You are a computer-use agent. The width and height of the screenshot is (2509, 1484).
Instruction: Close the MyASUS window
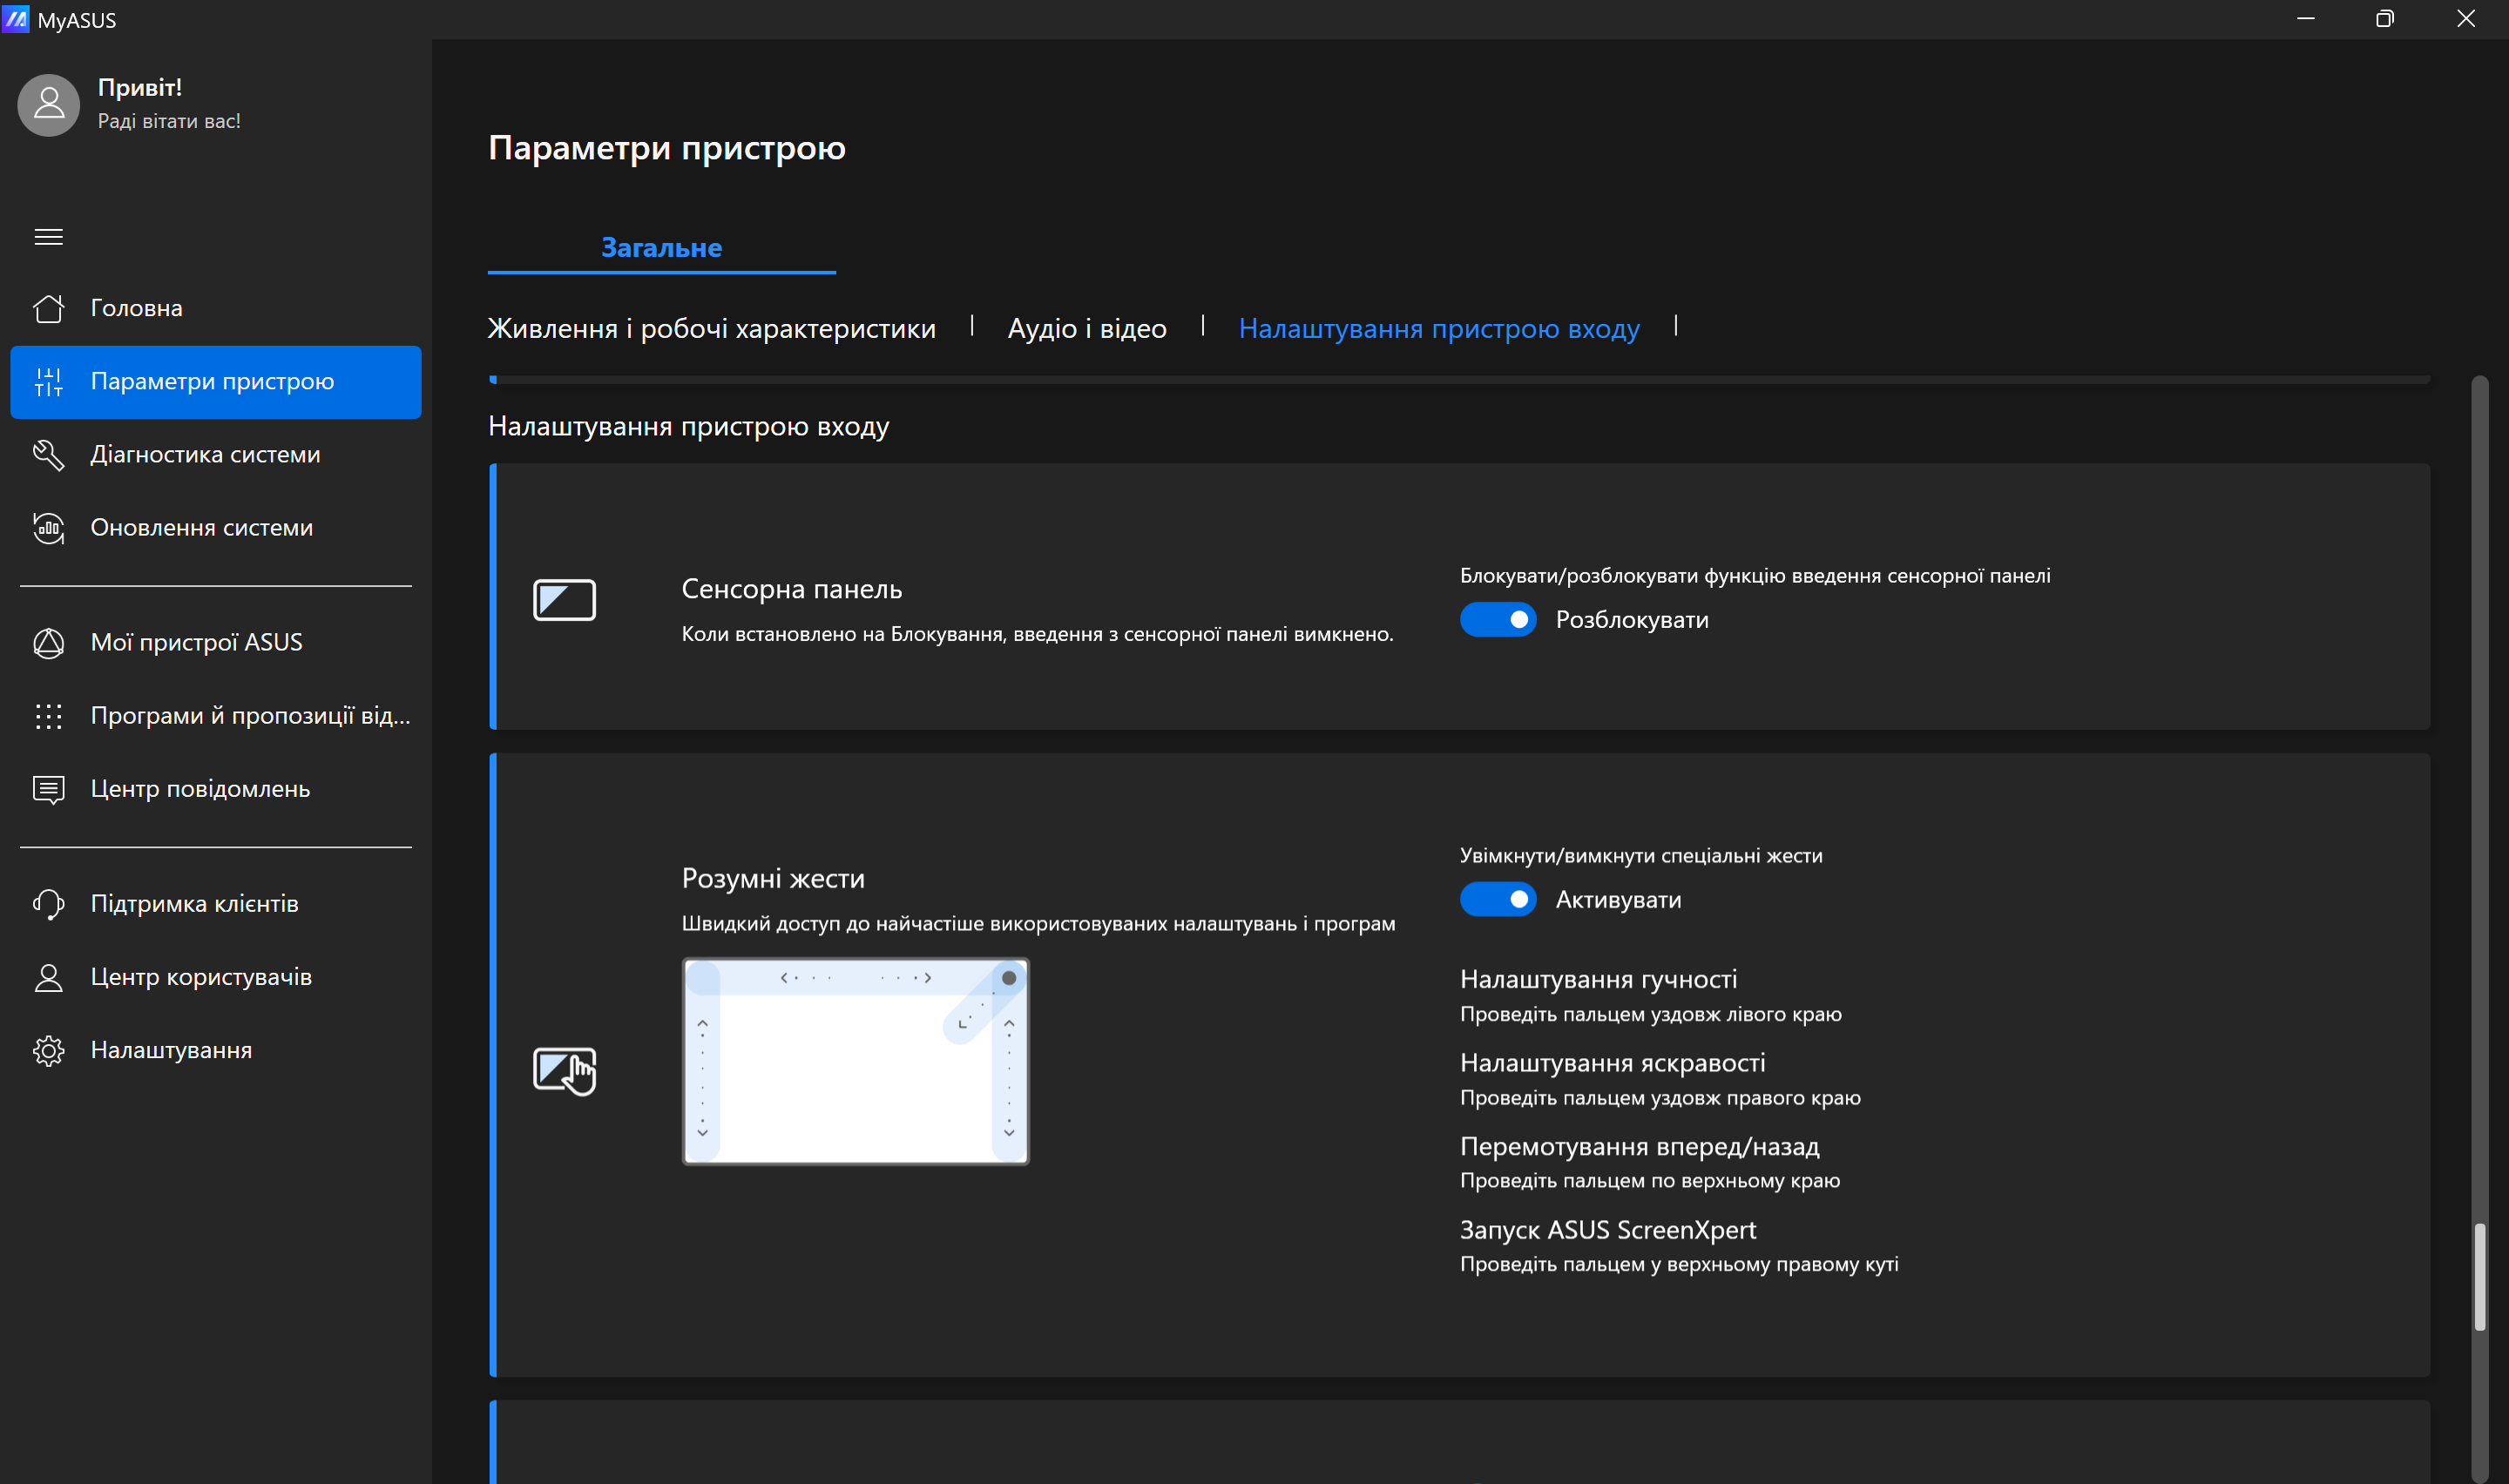pos(2466,19)
